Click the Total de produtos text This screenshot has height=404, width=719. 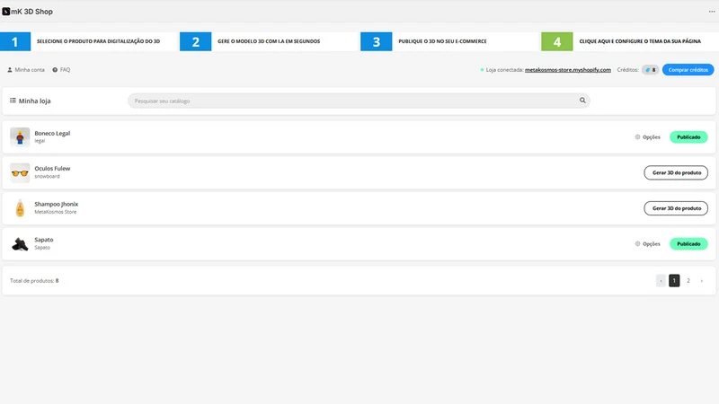(x=34, y=281)
